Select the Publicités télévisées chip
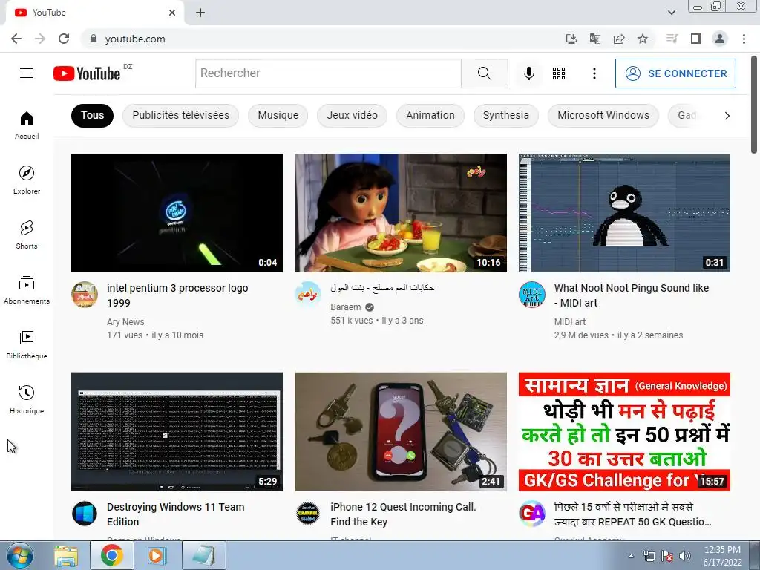Viewport: 760px width, 570px height. click(x=181, y=115)
